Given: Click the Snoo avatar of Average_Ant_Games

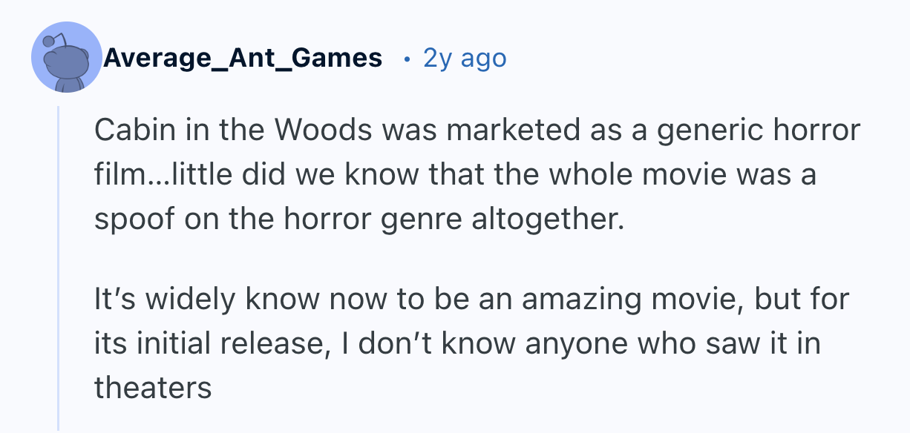Looking at the screenshot, I should tap(67, 57).
